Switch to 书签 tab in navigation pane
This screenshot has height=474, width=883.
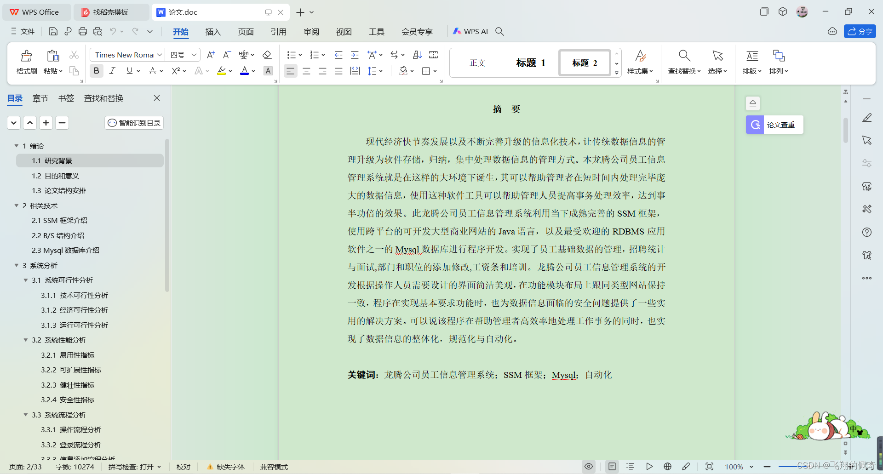pyautogui.click(x=66, y=98)
